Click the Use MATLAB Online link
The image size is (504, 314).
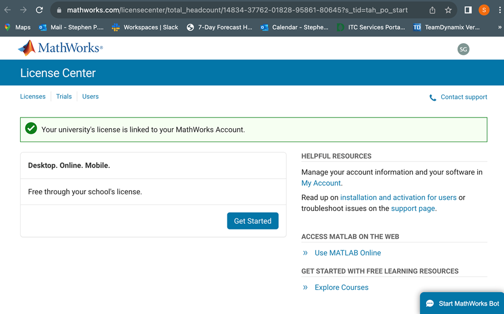point(347,253)
